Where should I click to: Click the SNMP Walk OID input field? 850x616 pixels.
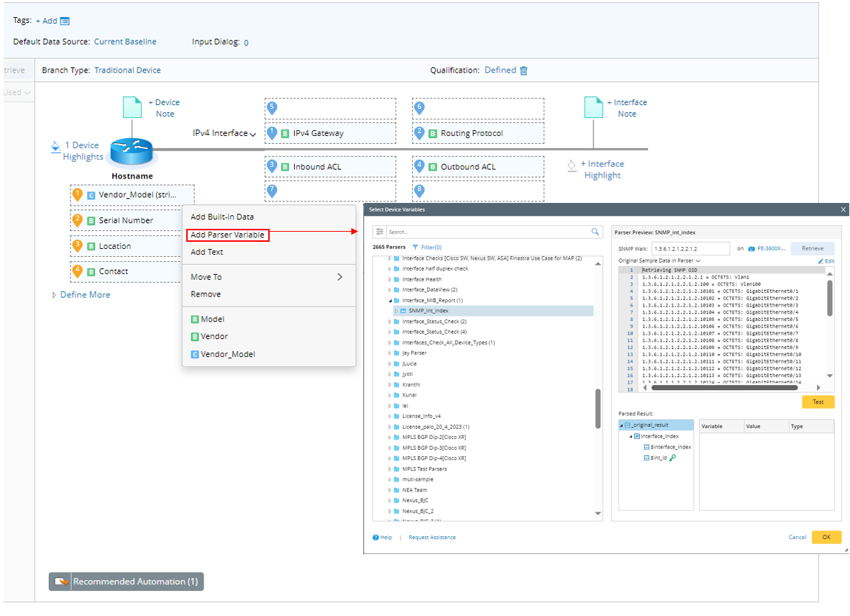click(690, 248)
